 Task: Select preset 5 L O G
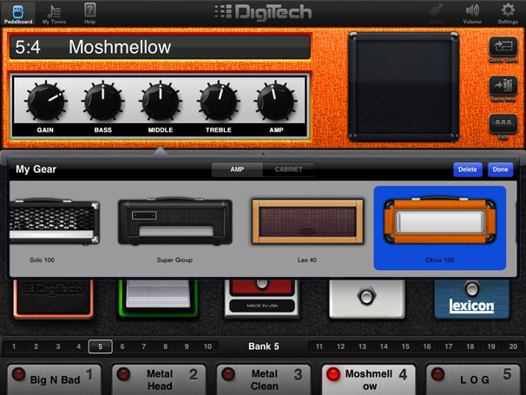(x=473, y=380)
